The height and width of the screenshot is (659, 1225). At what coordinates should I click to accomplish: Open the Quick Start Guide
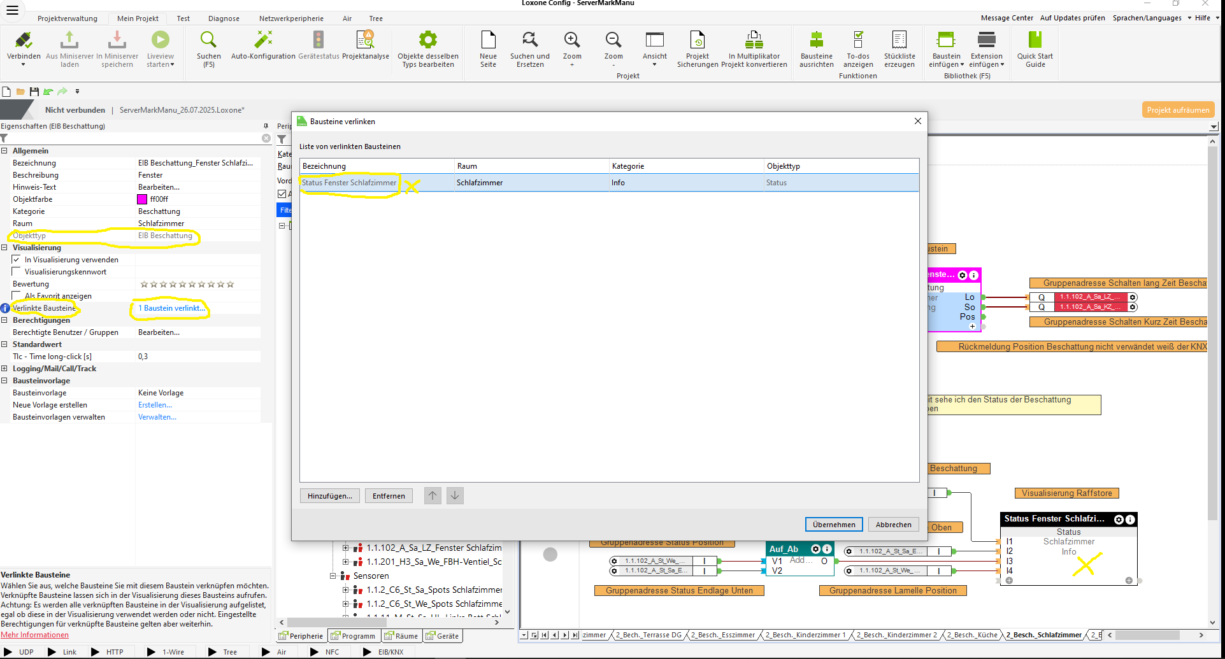click(1035, 41)
